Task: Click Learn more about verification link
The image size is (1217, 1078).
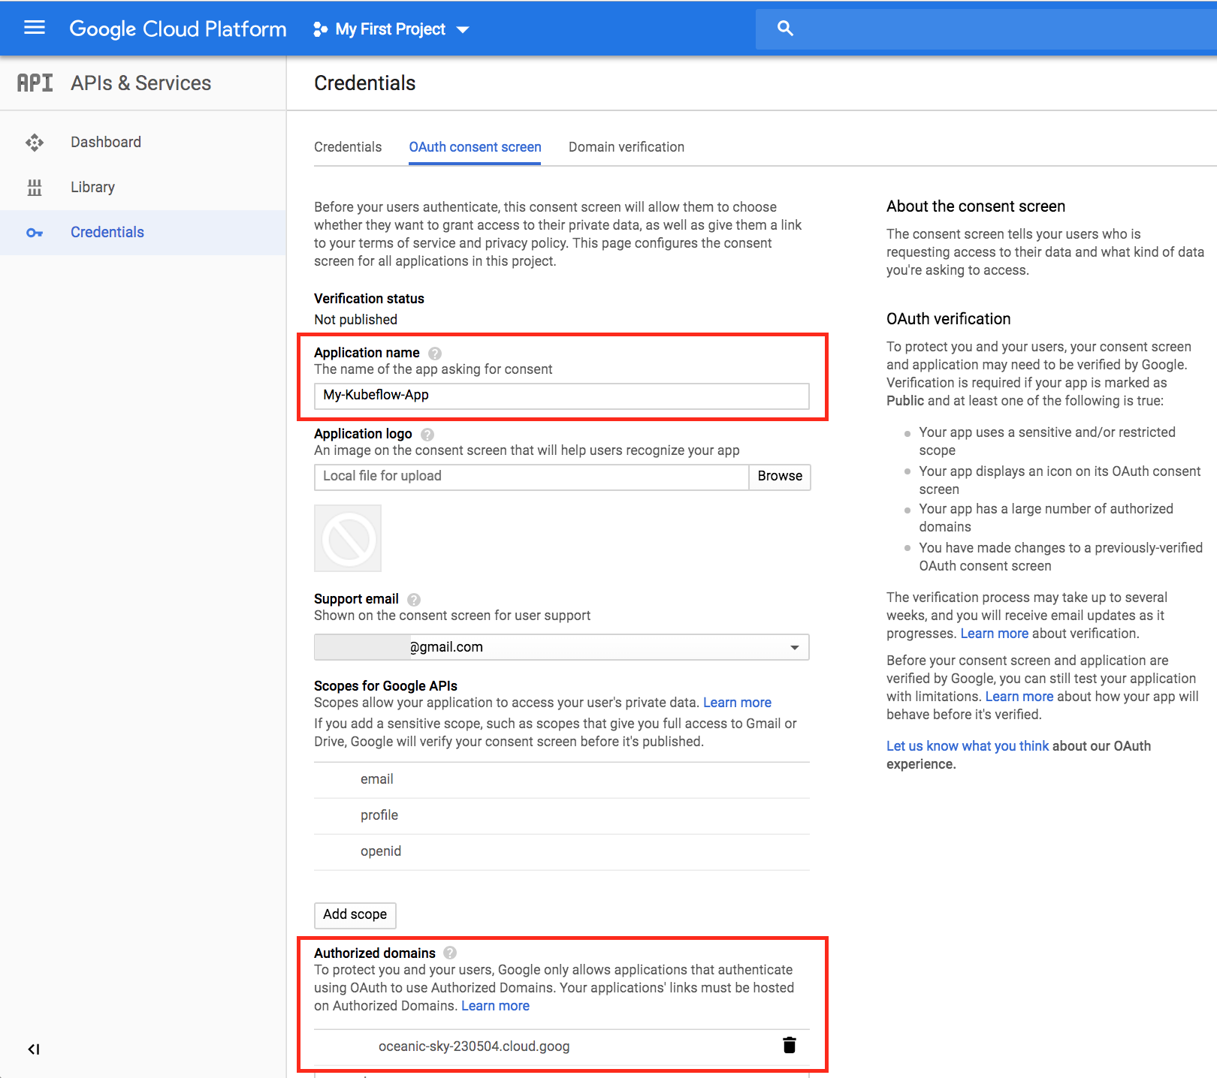Action: tap(995, 634)
